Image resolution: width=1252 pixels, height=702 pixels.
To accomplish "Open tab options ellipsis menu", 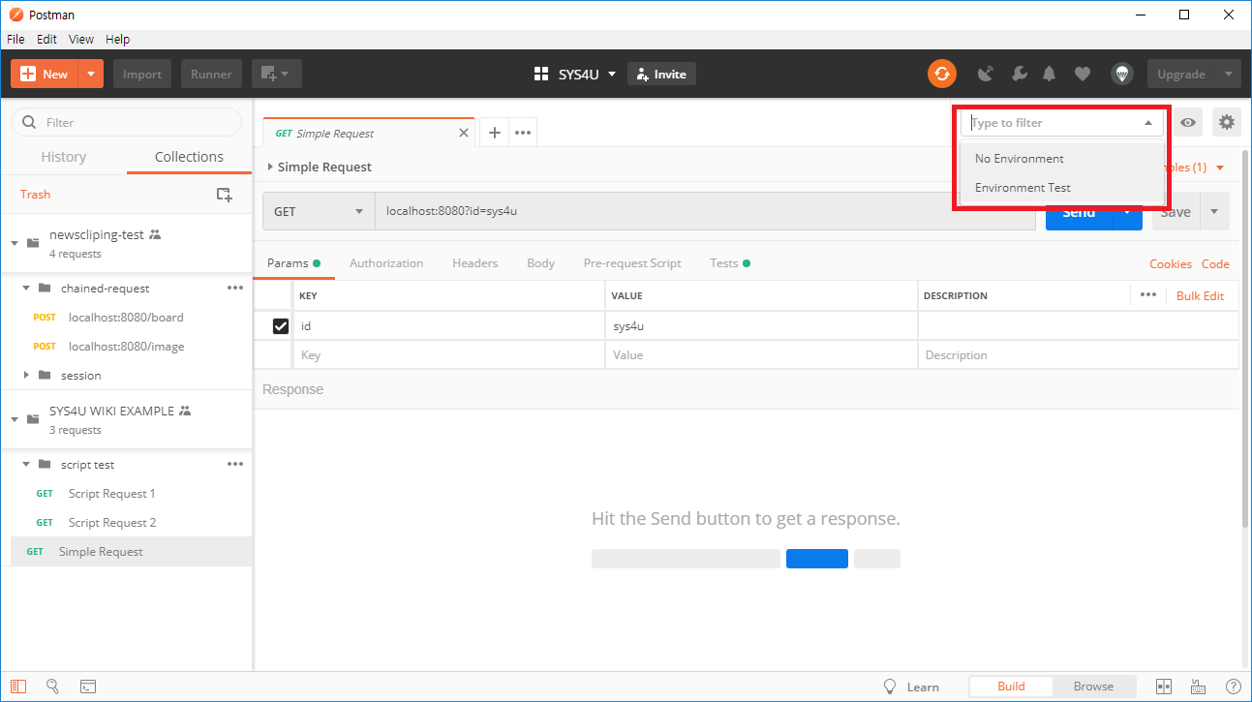I will 523,133.
